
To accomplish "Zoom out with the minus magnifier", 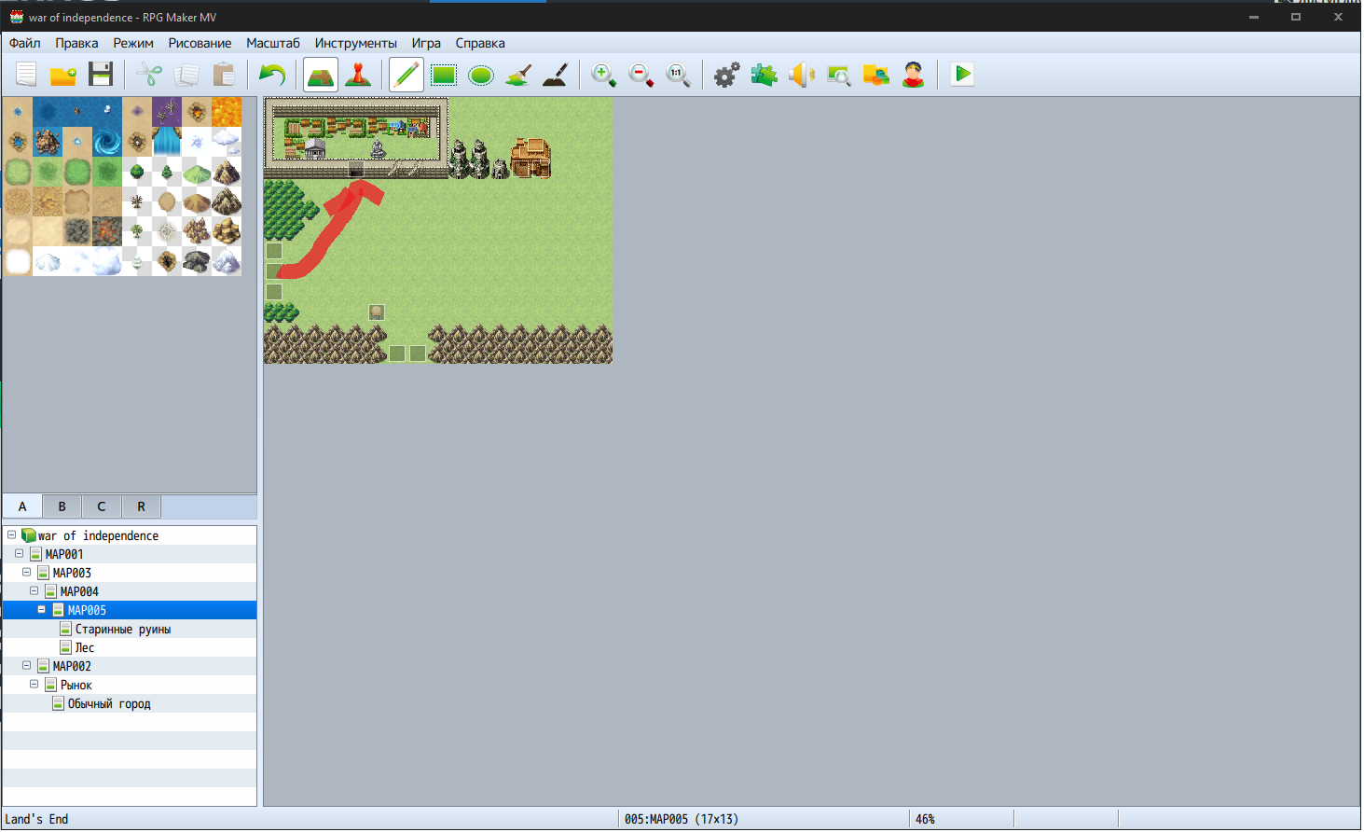I will click(641, 75).
